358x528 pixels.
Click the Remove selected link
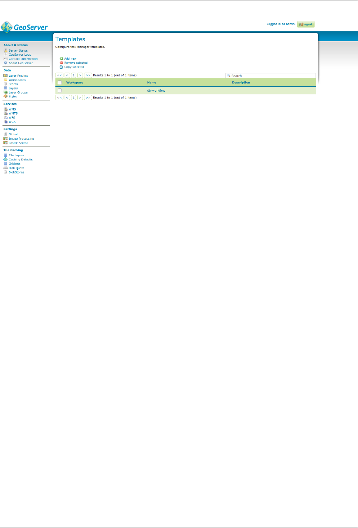click(x=76, y=63)
